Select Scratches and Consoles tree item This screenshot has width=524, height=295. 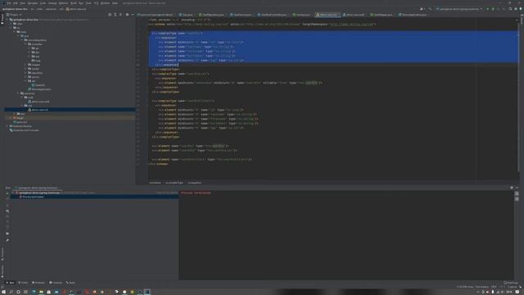pos(24,130)
